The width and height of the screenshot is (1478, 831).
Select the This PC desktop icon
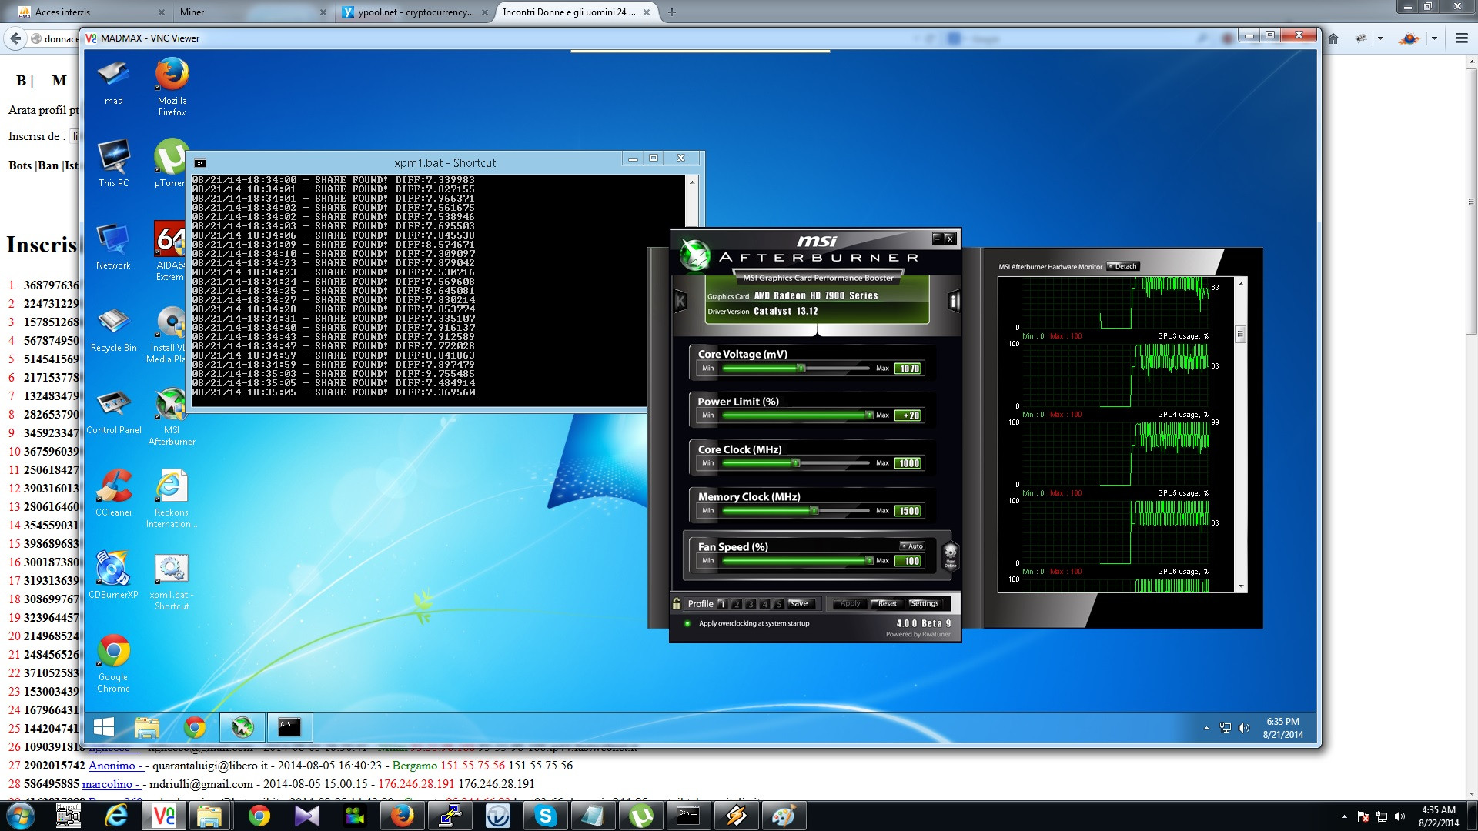(x=113, y=163)
